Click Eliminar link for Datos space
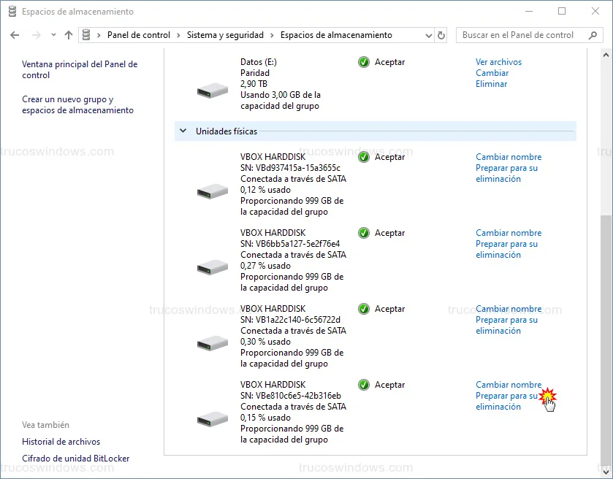The height and width of the screenshot is (479, 613). (x=491, y=84)
